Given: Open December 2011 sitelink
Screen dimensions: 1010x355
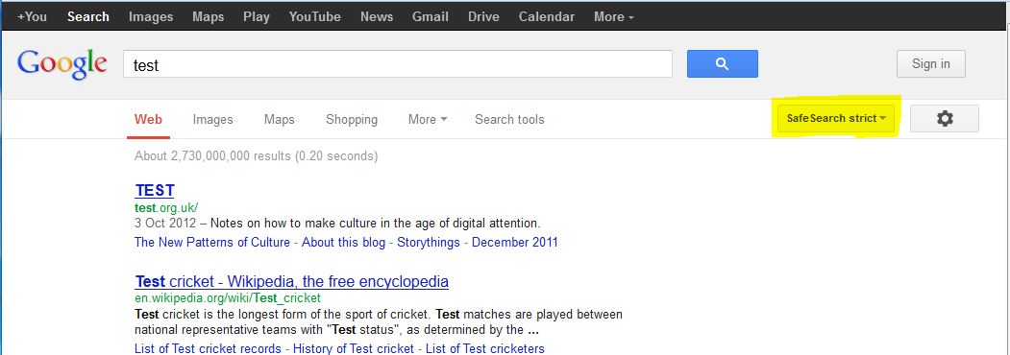Looking at the screenshot, I should point(515,243).
